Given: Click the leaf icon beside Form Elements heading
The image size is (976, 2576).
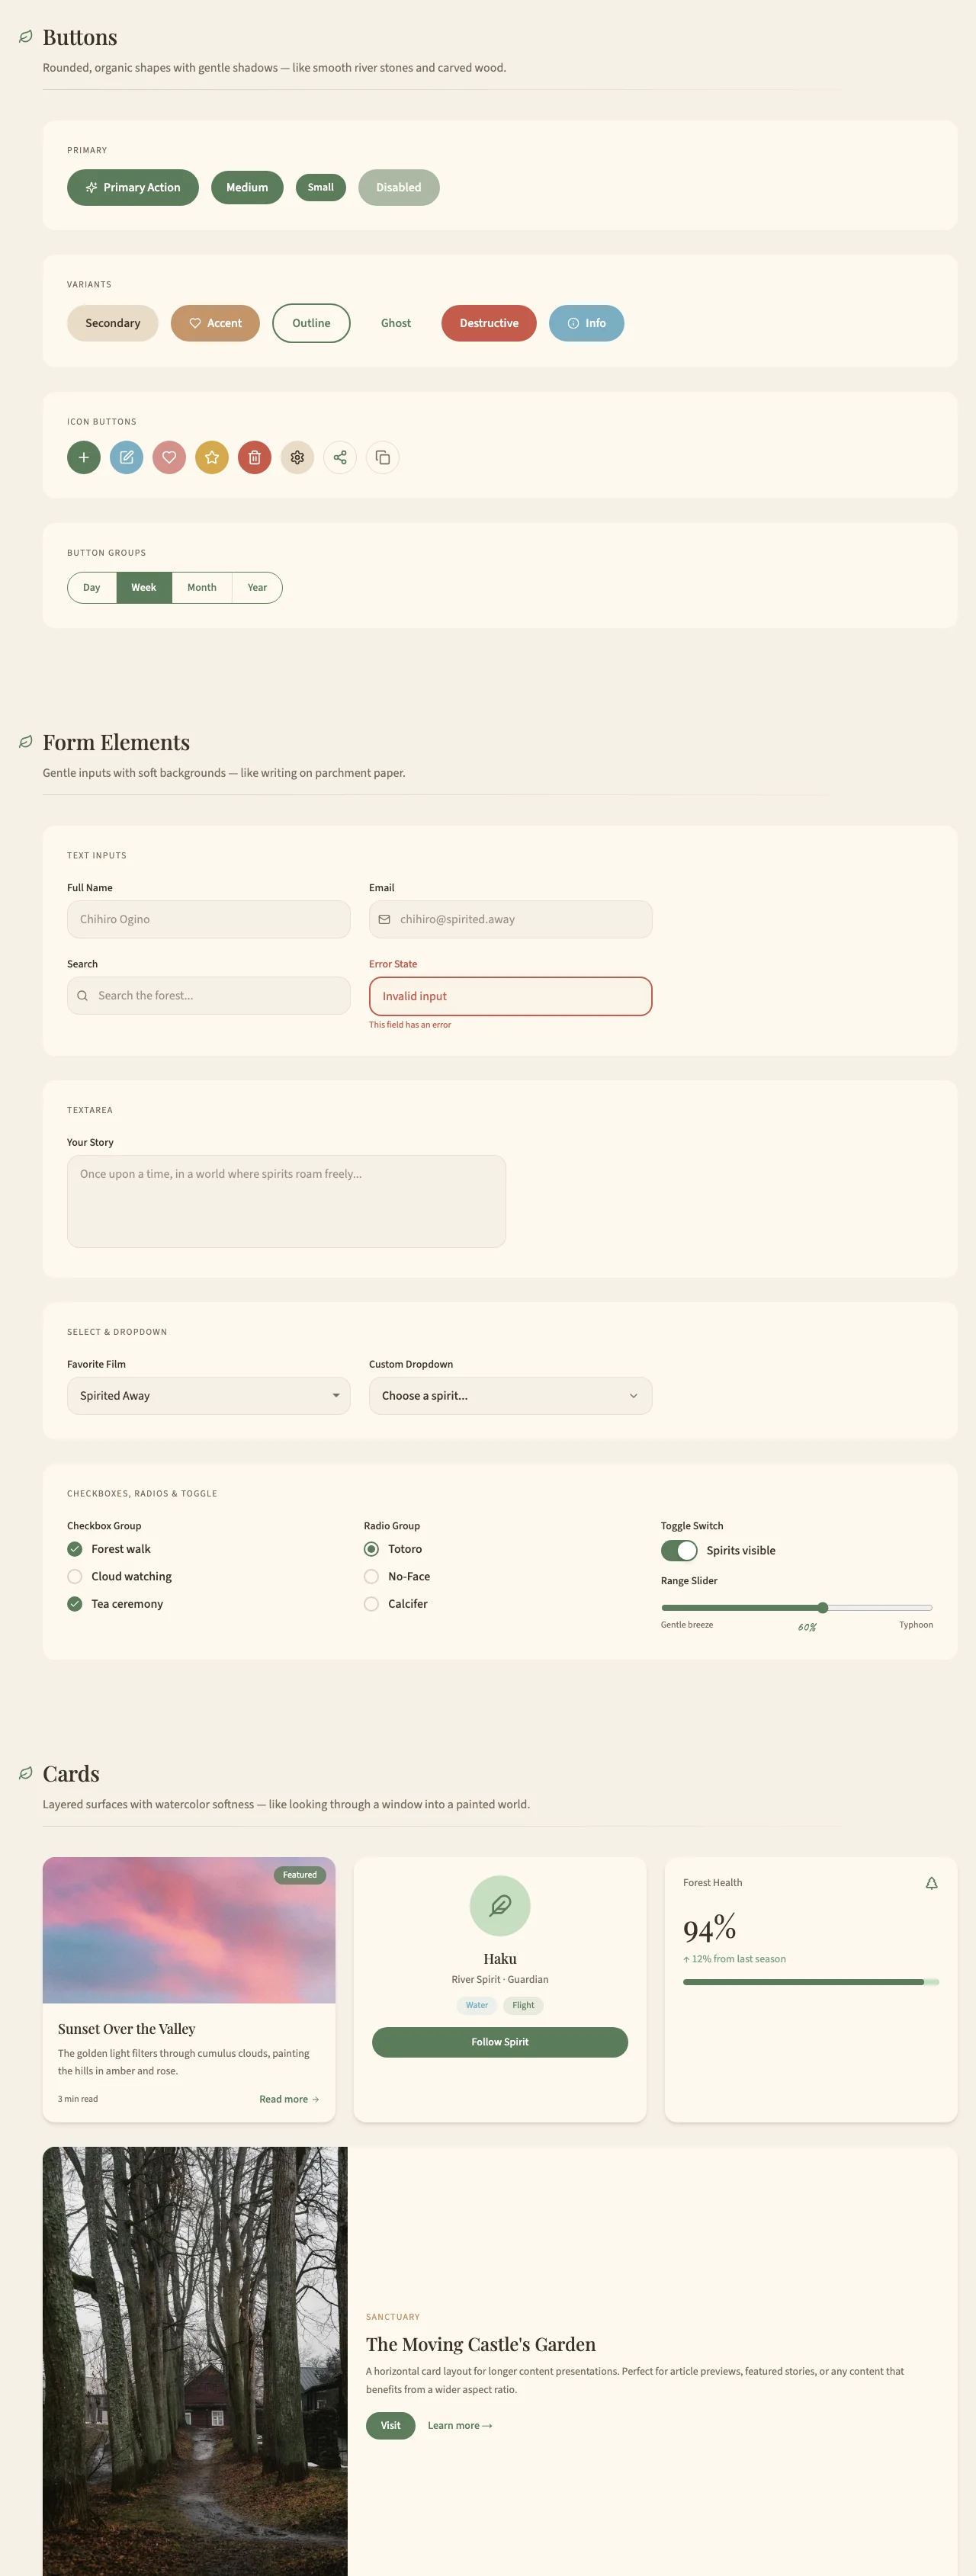Looking at the screenshot, I should tap(26, 742).
